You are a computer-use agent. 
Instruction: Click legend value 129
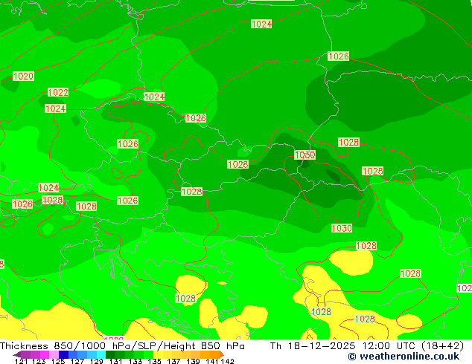tap(96, 361)
